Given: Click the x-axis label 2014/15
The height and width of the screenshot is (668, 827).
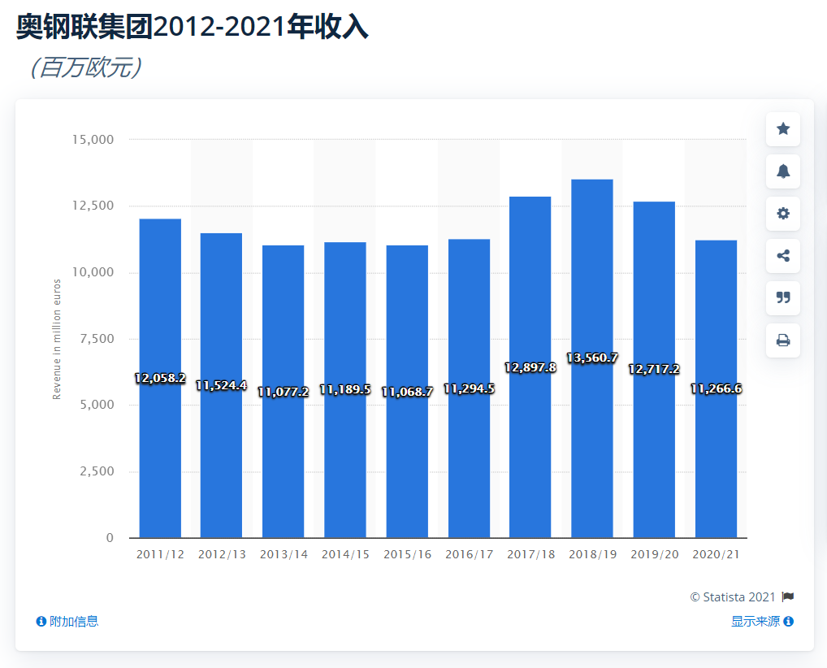Looking at the screenshot, I should (345, 554).
